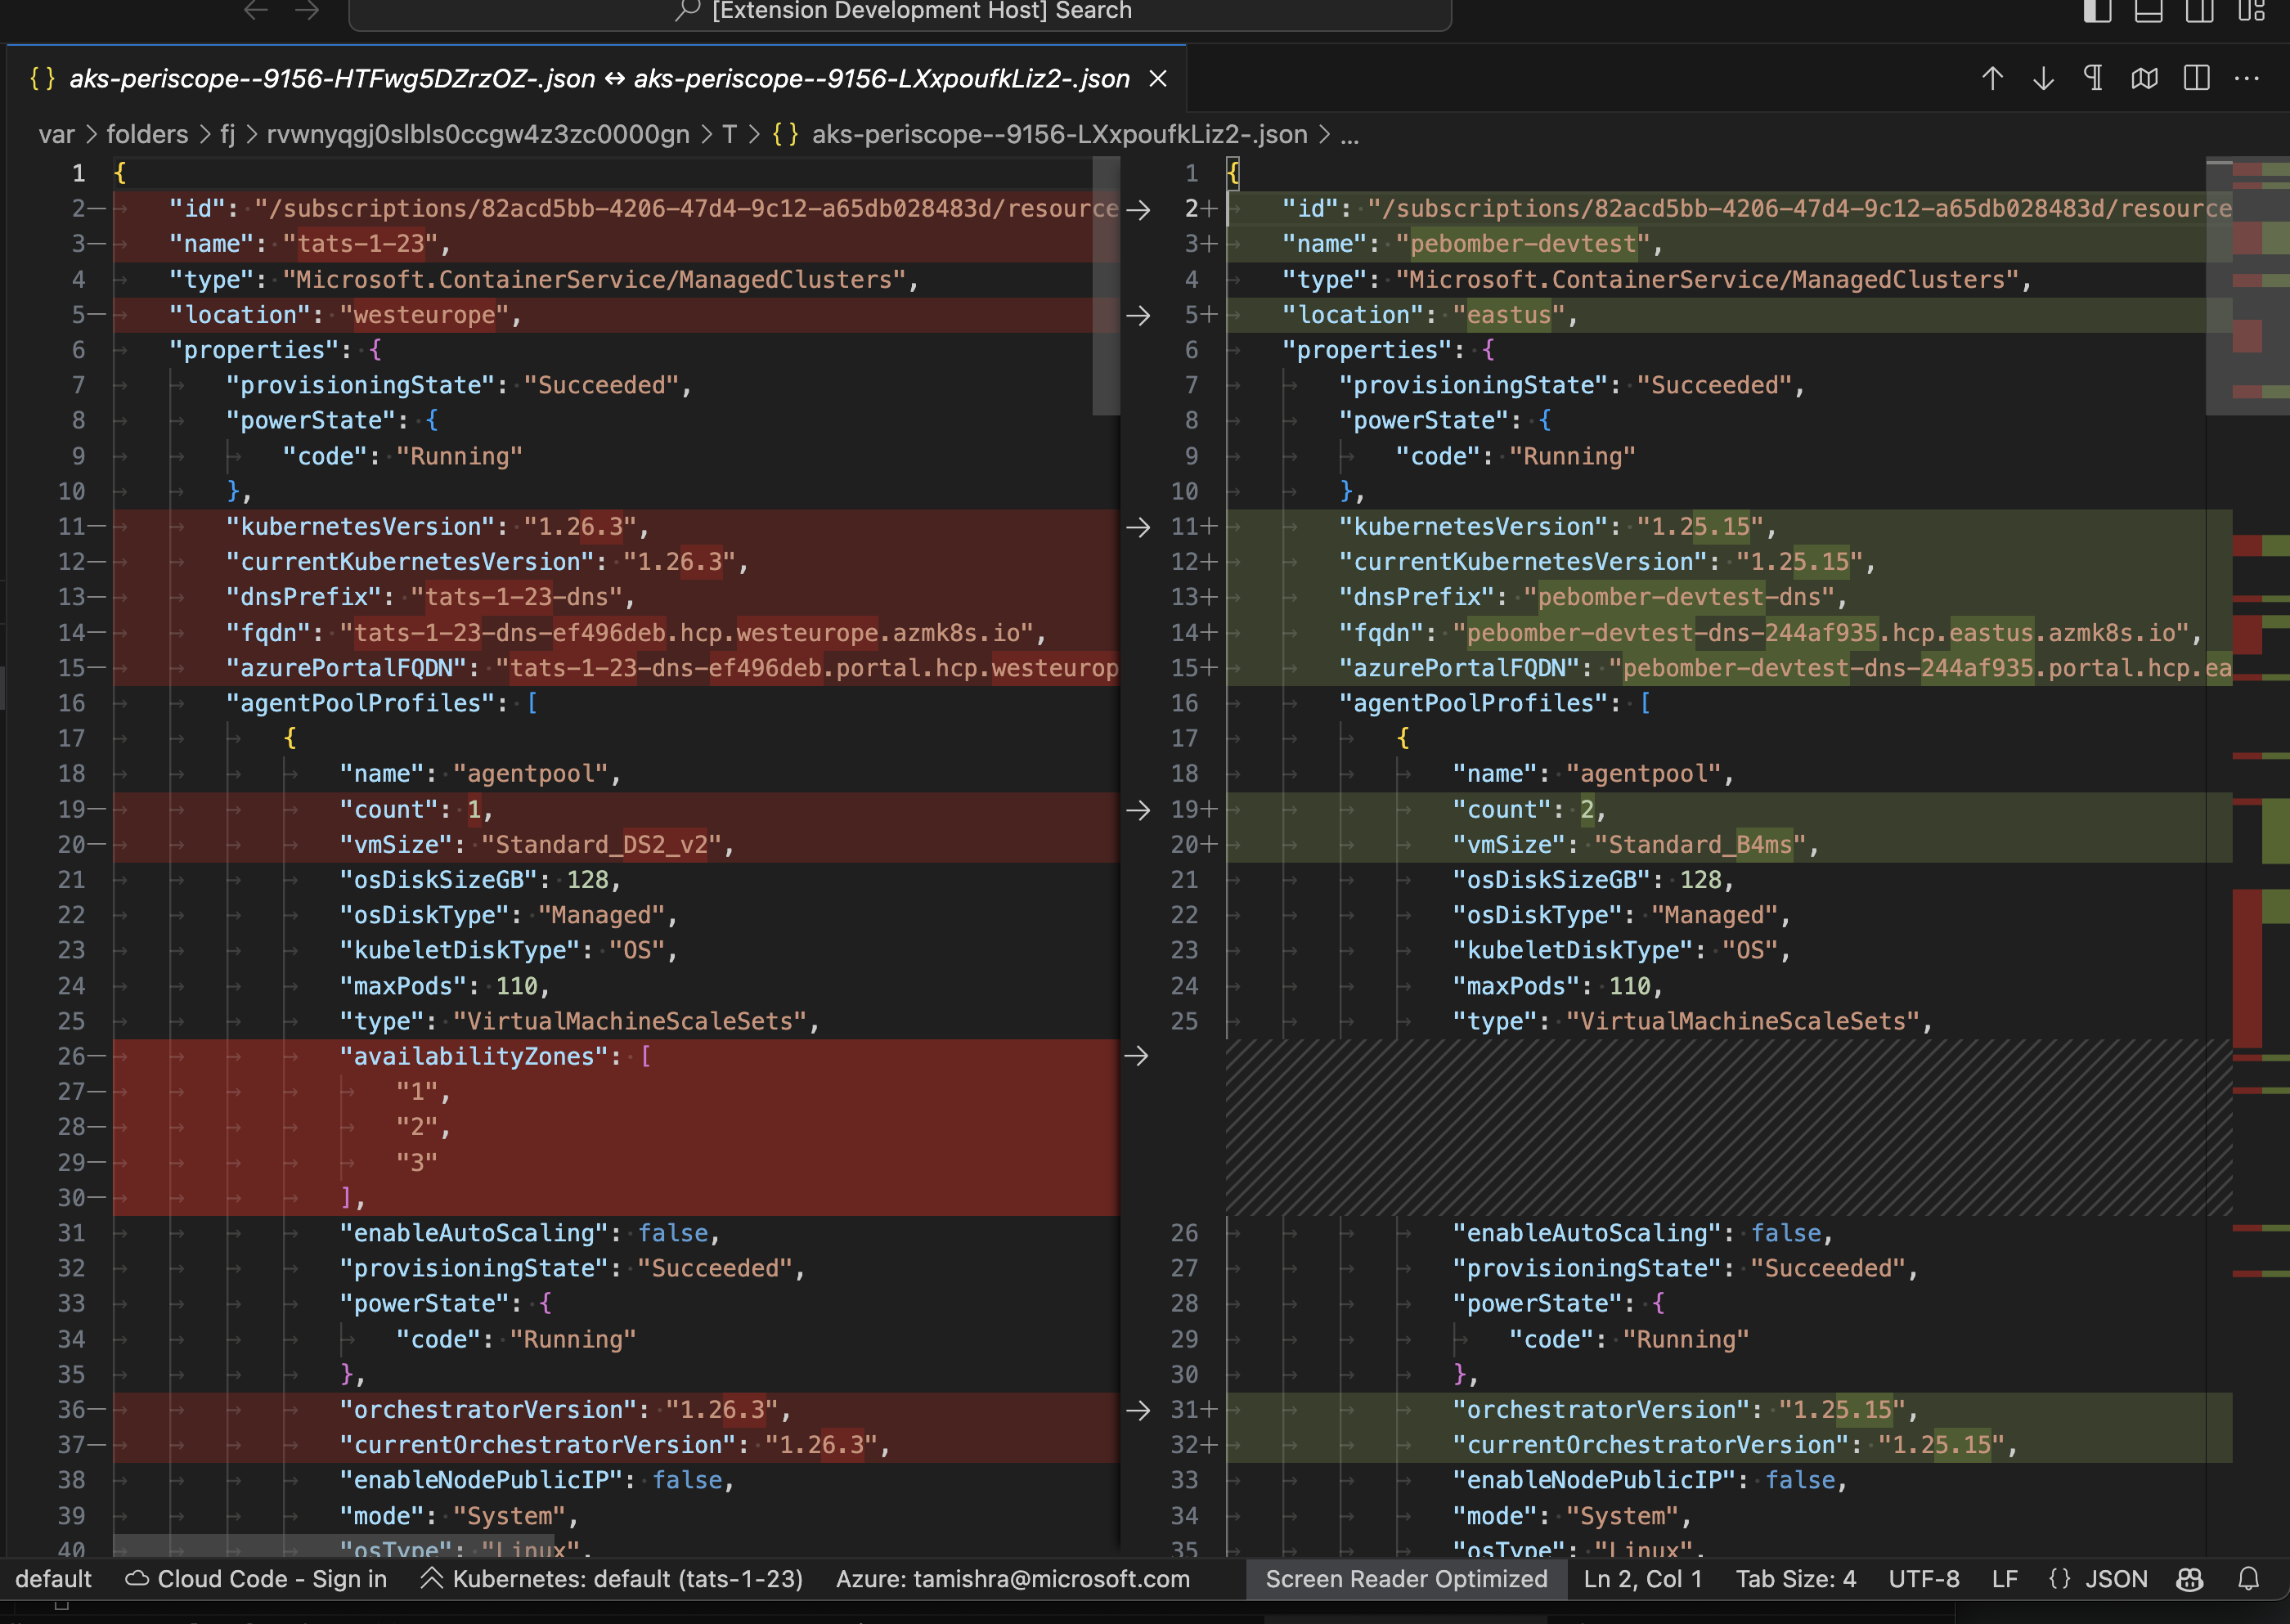Screen dimensions: 2290x1624
Task: Go back with the left arrow in title bar
Action: [256, 10]
